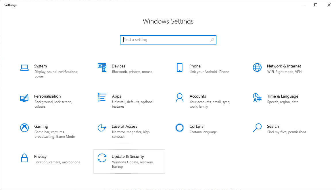
Task: Open the Cortana circle icon
Action: 180,128
